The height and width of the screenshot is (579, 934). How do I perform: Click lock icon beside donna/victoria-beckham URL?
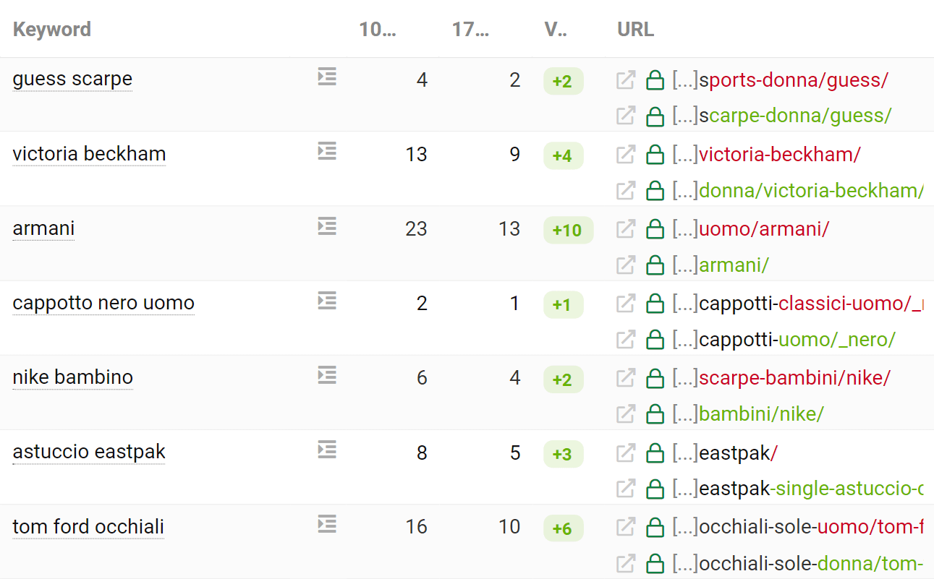tap(655, 190)
